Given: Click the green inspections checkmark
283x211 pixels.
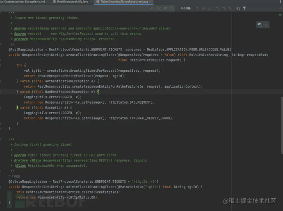Looking at the screenshot, I should [x=280, y=15].
